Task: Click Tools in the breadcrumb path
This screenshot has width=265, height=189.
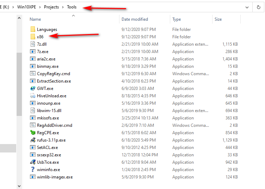Action: [72, 7]
